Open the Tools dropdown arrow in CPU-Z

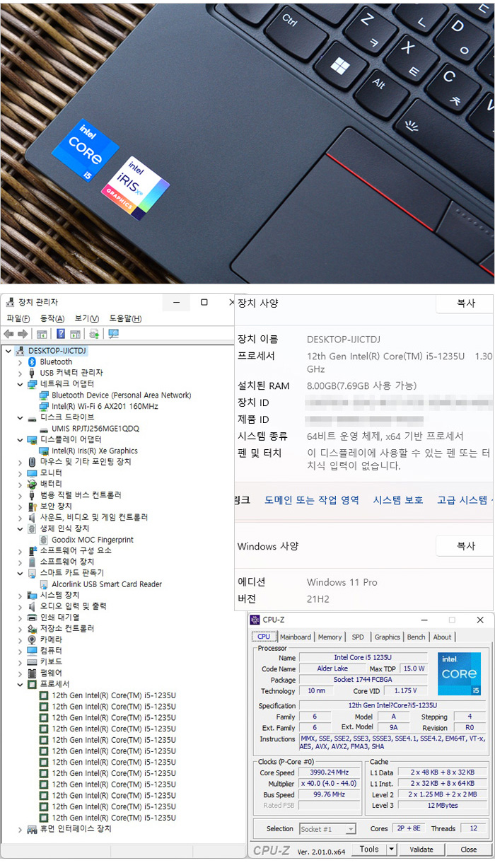tap(392, 849)
